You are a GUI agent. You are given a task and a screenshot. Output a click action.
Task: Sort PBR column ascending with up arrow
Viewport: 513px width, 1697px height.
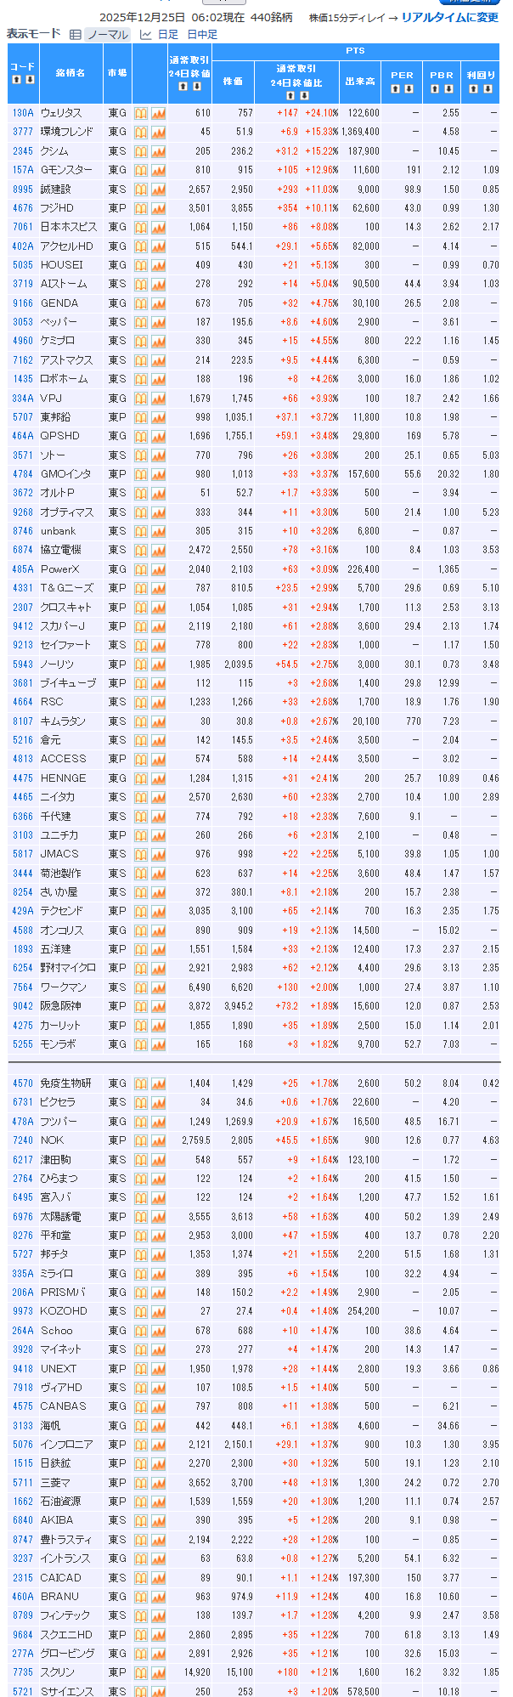pyautogui.click(x=435, y=88)
